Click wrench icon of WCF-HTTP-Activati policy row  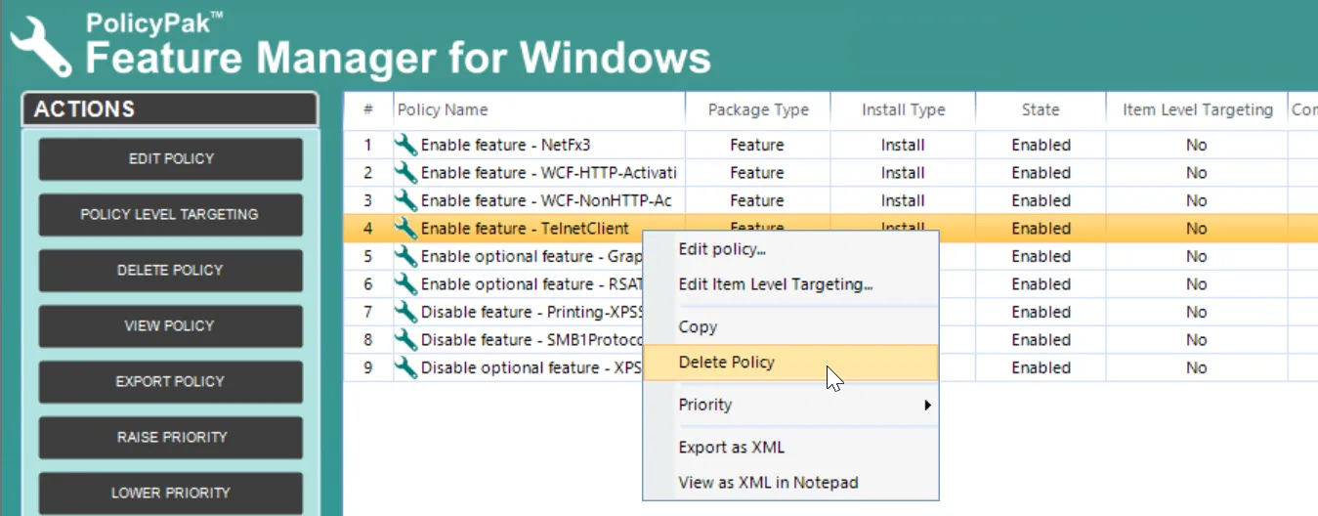pos(405,173)
